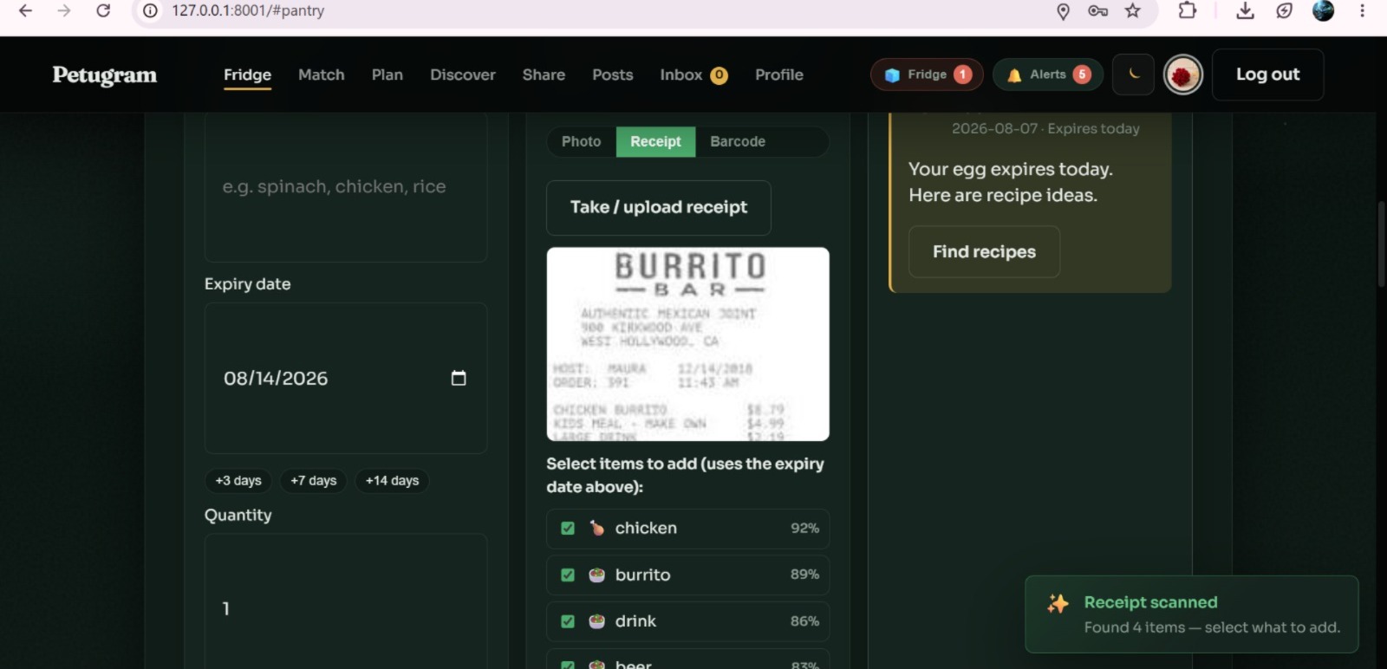Go to the Match page

322,75
